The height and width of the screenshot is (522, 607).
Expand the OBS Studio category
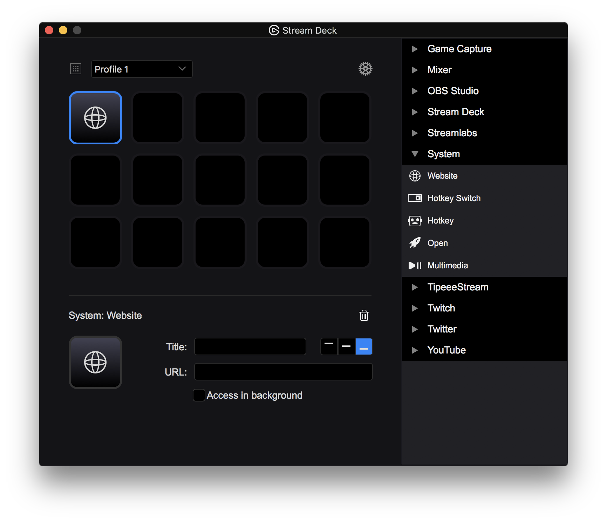tap(415, 91)
